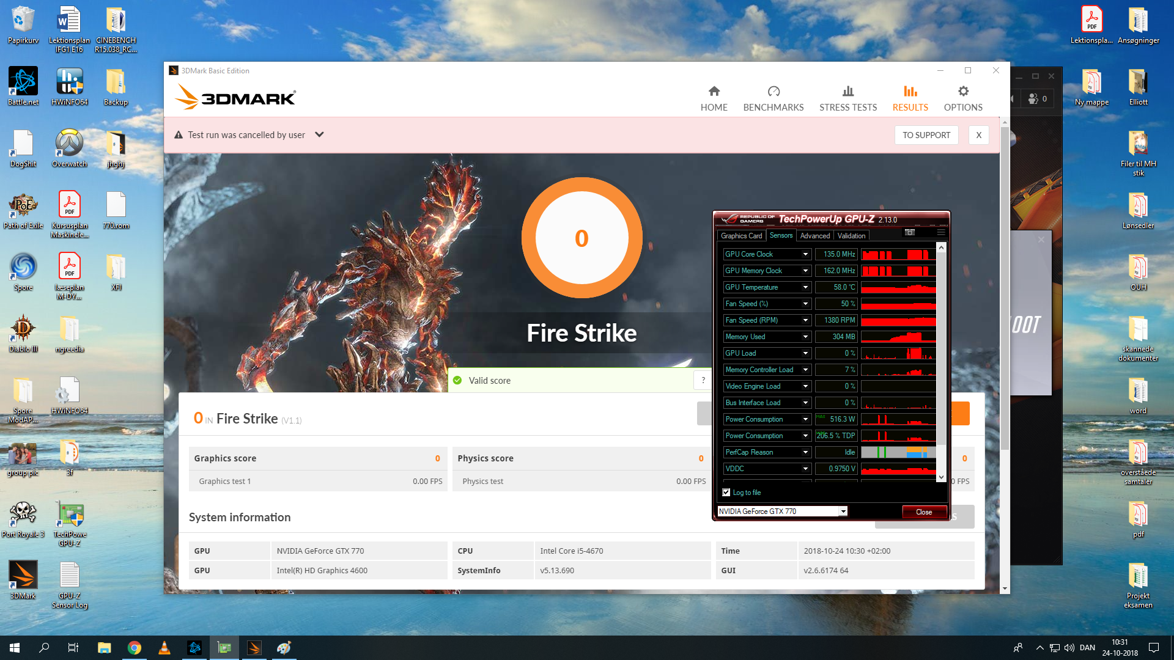
Task: Toggle the Log to file checkbox
Action: click(726, 493)
